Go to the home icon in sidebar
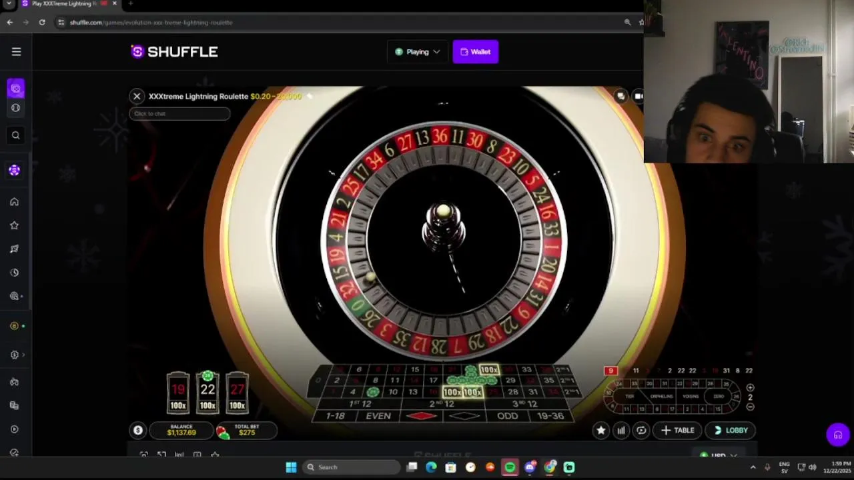854x480 pixels. pyautogui.click(x=15, y=202)
